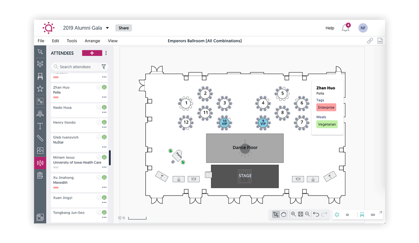Image resolution: width=419 pixels, height=243 pixels.
Task: Open the Help link
Action: tap(330, 28)
